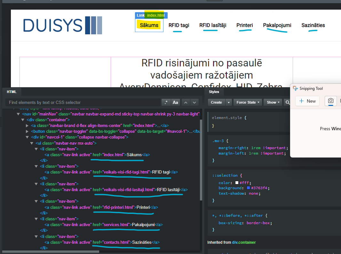Viewport: 341px width, 254px height.
Task: Select the Snipping Tool camera snip mode
Action: [330, 101]
